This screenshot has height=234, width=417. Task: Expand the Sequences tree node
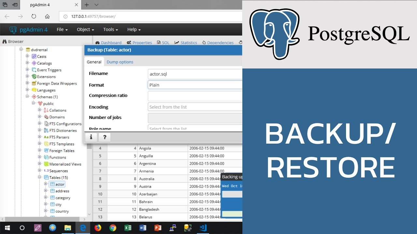pos(40,171)
